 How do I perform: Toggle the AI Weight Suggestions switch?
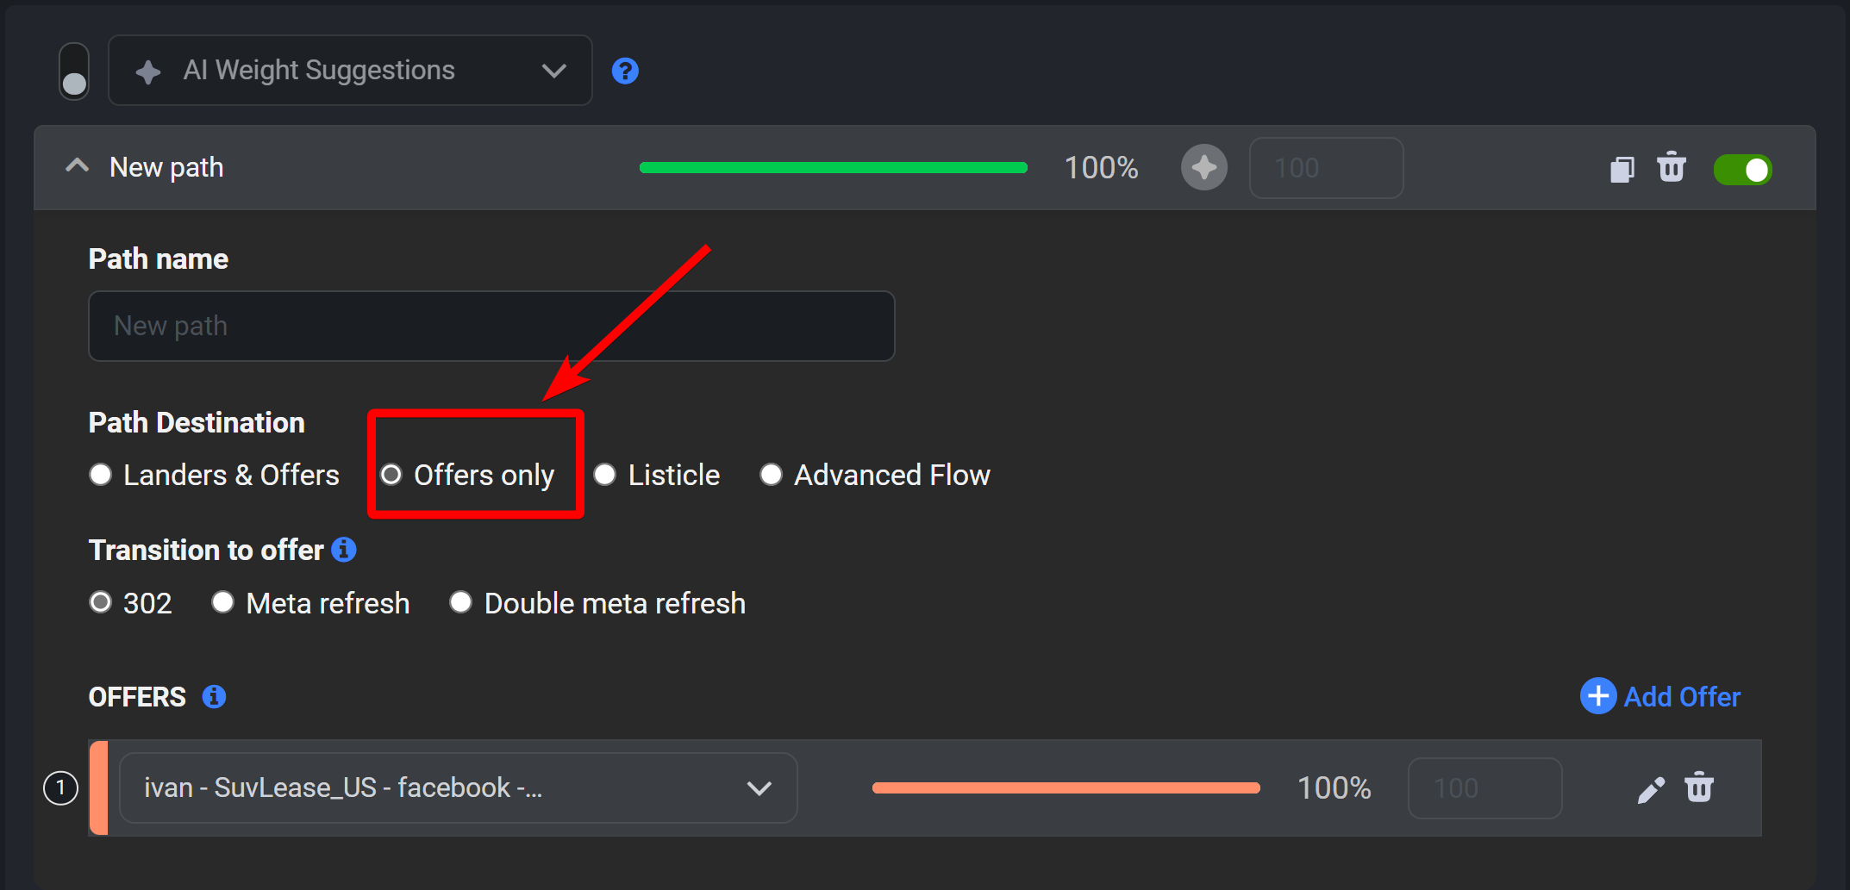coord(74,72)
